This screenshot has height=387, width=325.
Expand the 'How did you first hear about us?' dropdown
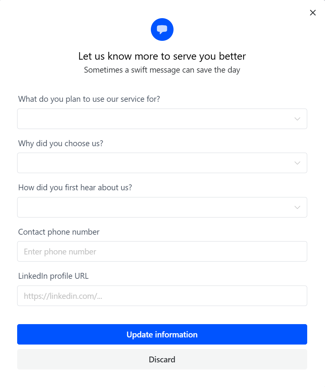point(155,207)
